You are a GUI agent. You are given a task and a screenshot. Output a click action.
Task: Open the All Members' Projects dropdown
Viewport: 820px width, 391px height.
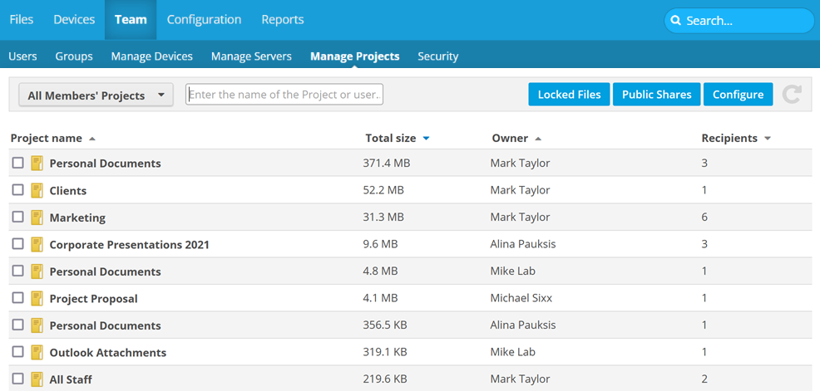[x=96, y=95]
